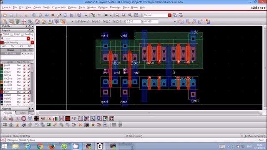The height and width of the screenshot is (150, 267).
Task: Click the multicolor squares icon near the right toolbar
Action: click(x=208, y=22)
